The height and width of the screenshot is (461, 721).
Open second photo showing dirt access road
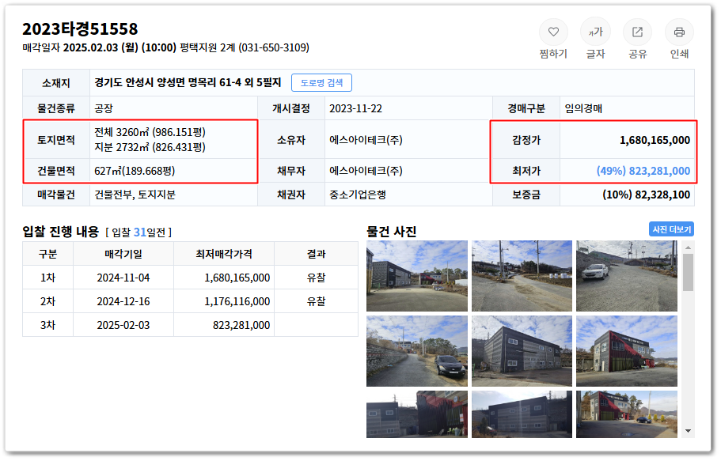tap(522, 276)
